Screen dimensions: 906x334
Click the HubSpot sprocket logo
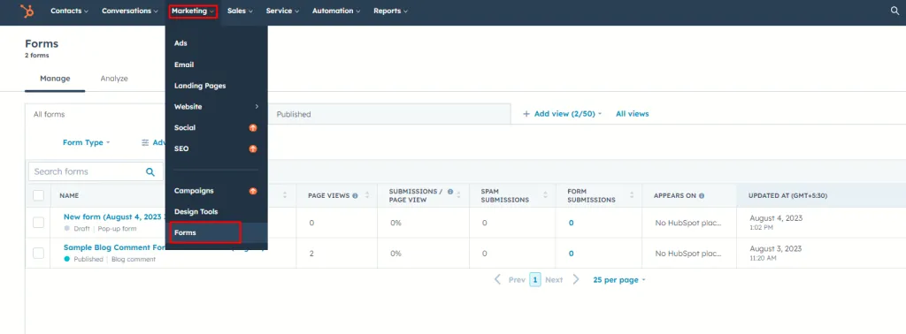pos(27,11)
